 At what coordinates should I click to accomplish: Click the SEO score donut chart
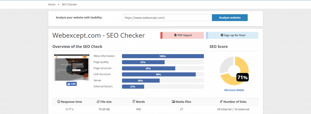tap(234, 71)
